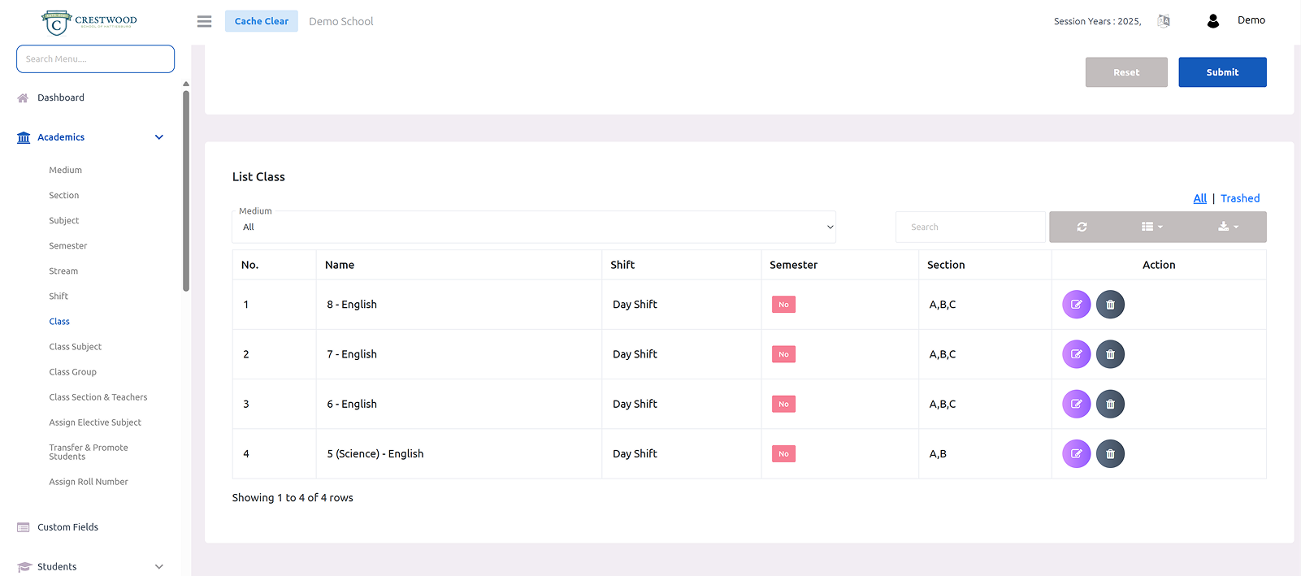The width and height of the screenshot is (1301, 576).
Task: Delete the 5 (Science) - English class
Action: (1110, 453)
